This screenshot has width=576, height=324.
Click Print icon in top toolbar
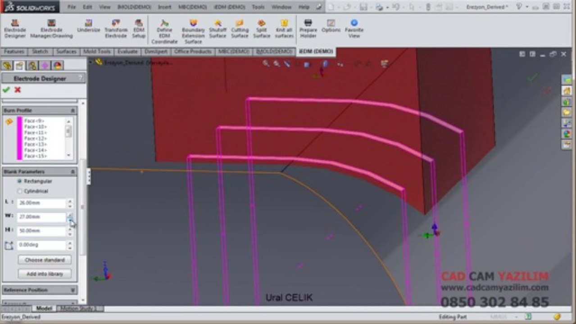pyautogui.click(x=379, y=7)
